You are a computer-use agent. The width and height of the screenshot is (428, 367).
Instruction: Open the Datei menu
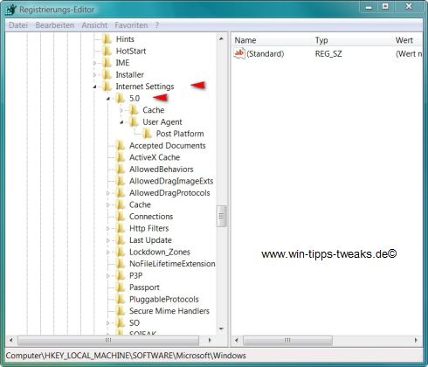pyautogui.click(x=18, y=25)
